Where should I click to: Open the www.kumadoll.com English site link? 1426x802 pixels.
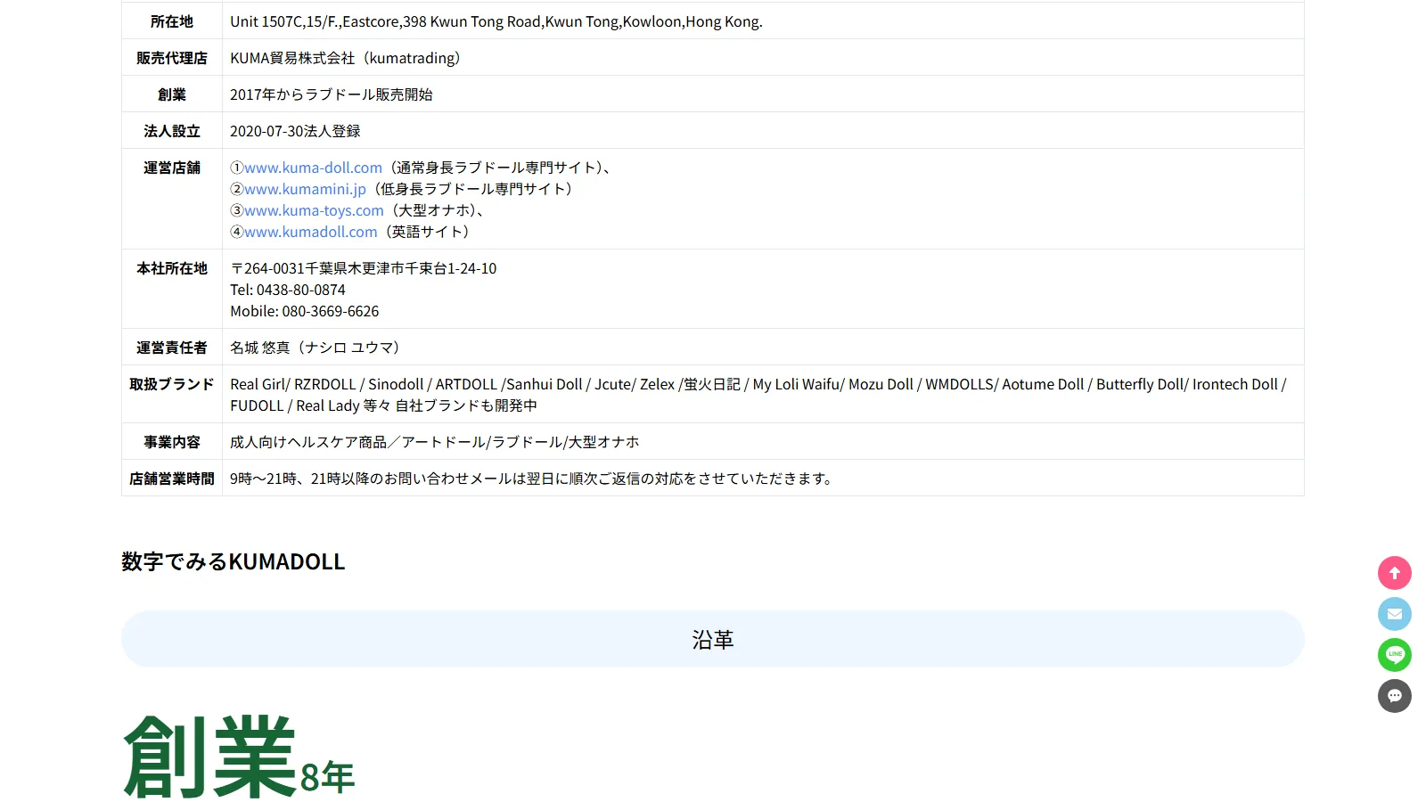click(x=310, y=232)
